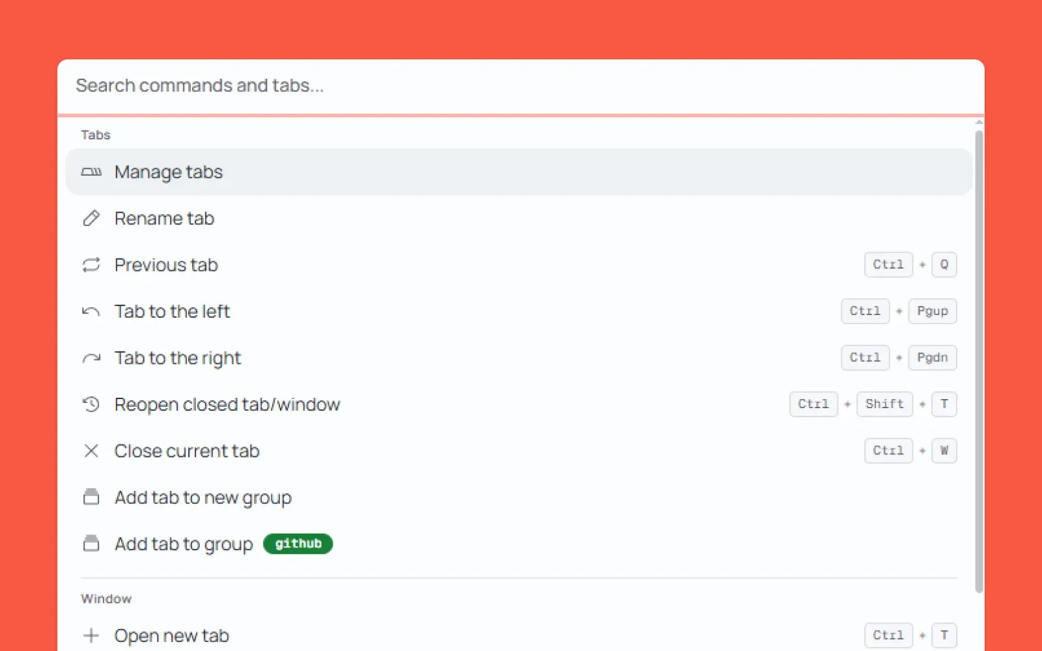The width and height of the screenshot is (1042, 651).
Task: Choose the Rename tab command
Action: coord(519,218)
